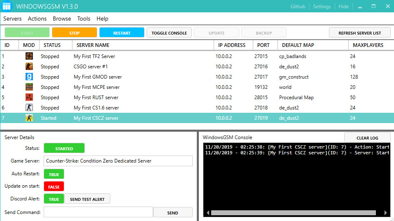Click the MOD column header

tap(29, 45)
